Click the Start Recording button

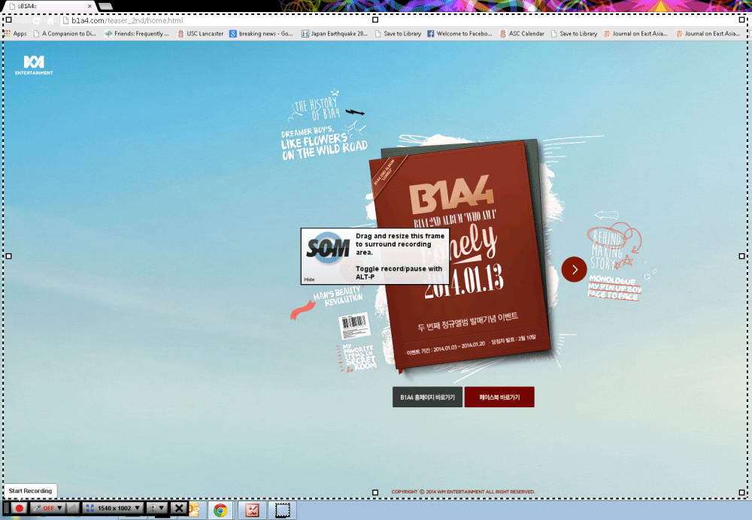point(29,490)
